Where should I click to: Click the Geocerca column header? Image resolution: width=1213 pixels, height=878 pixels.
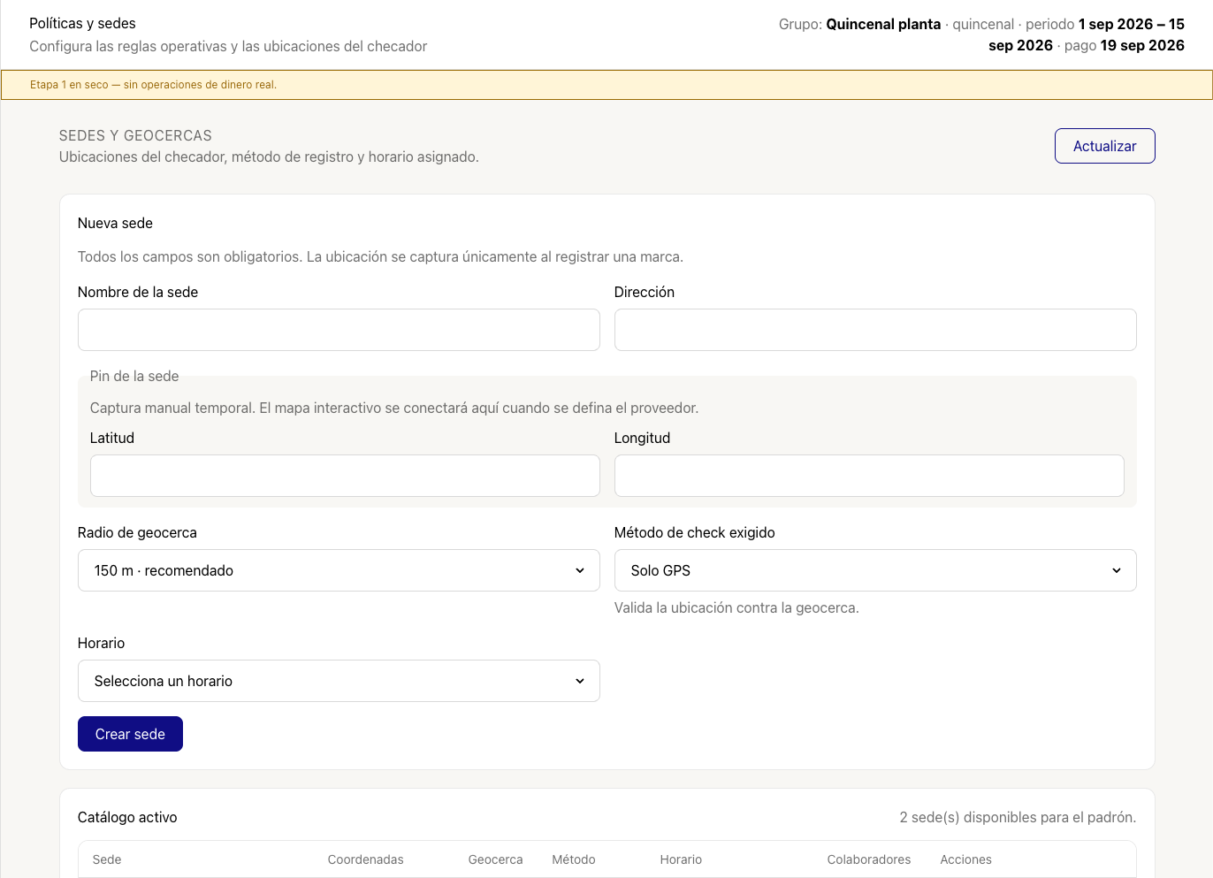coord(495,859)
